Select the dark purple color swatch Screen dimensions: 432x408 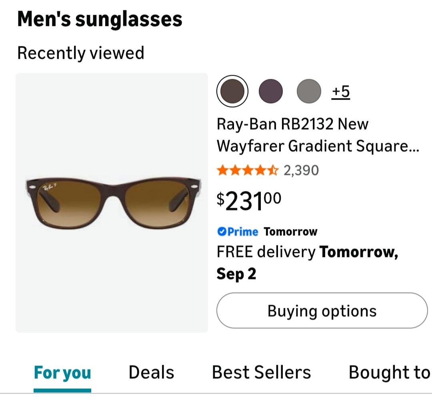point(270,91)
